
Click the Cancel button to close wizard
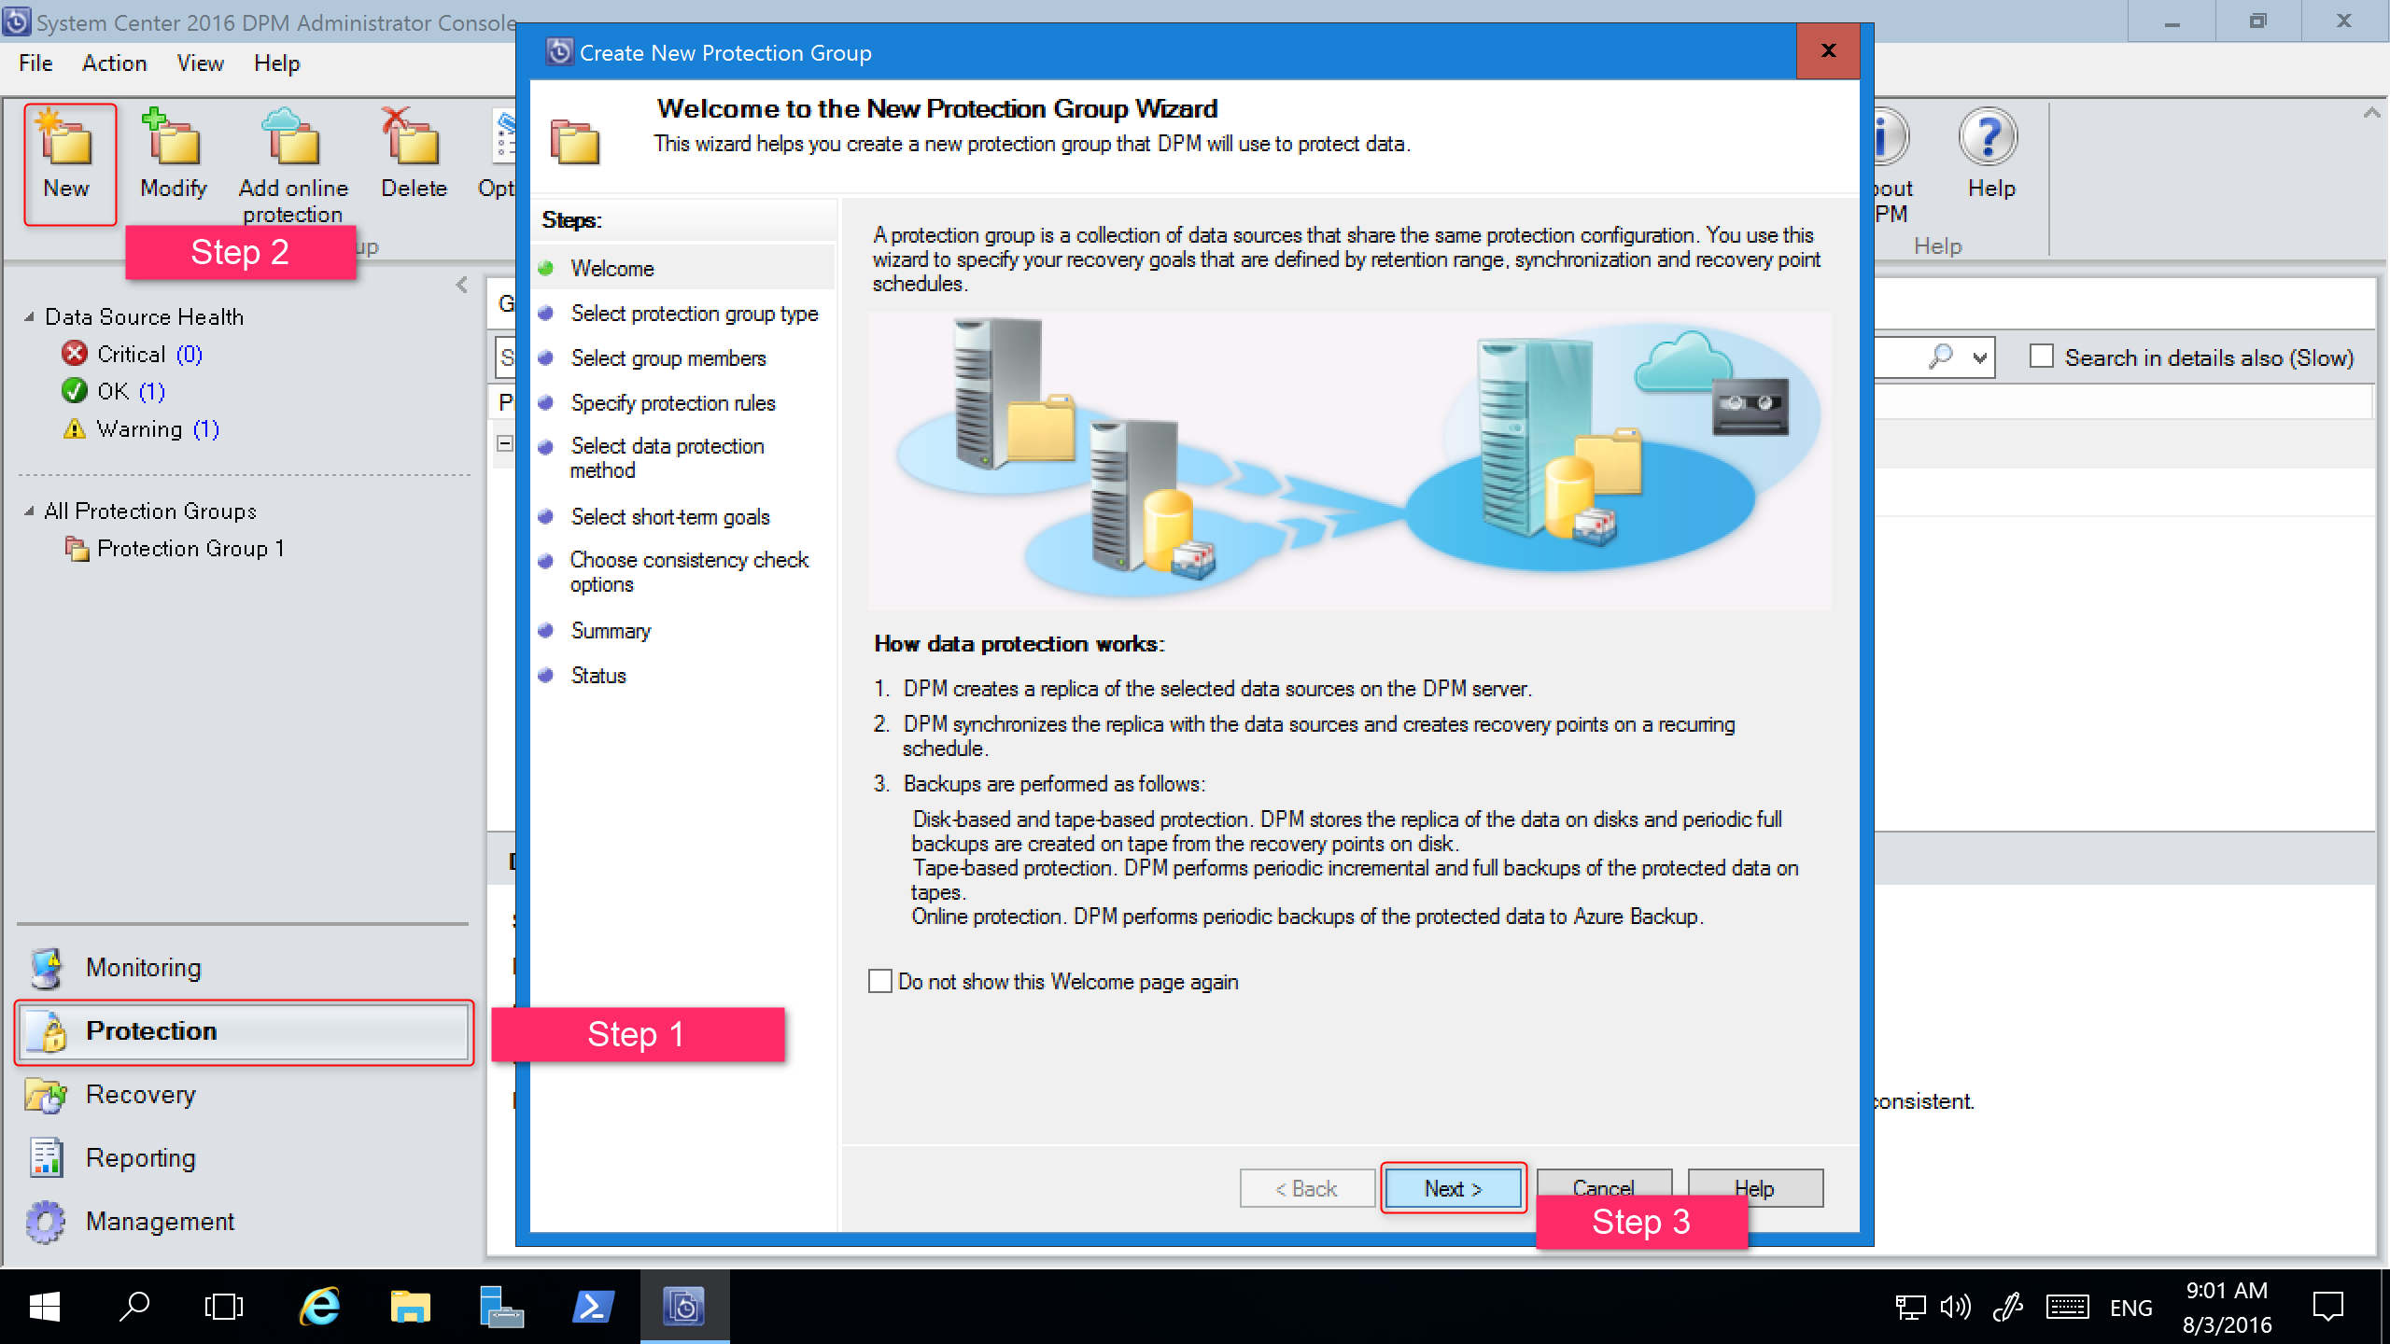(x=1600, y=1188)
